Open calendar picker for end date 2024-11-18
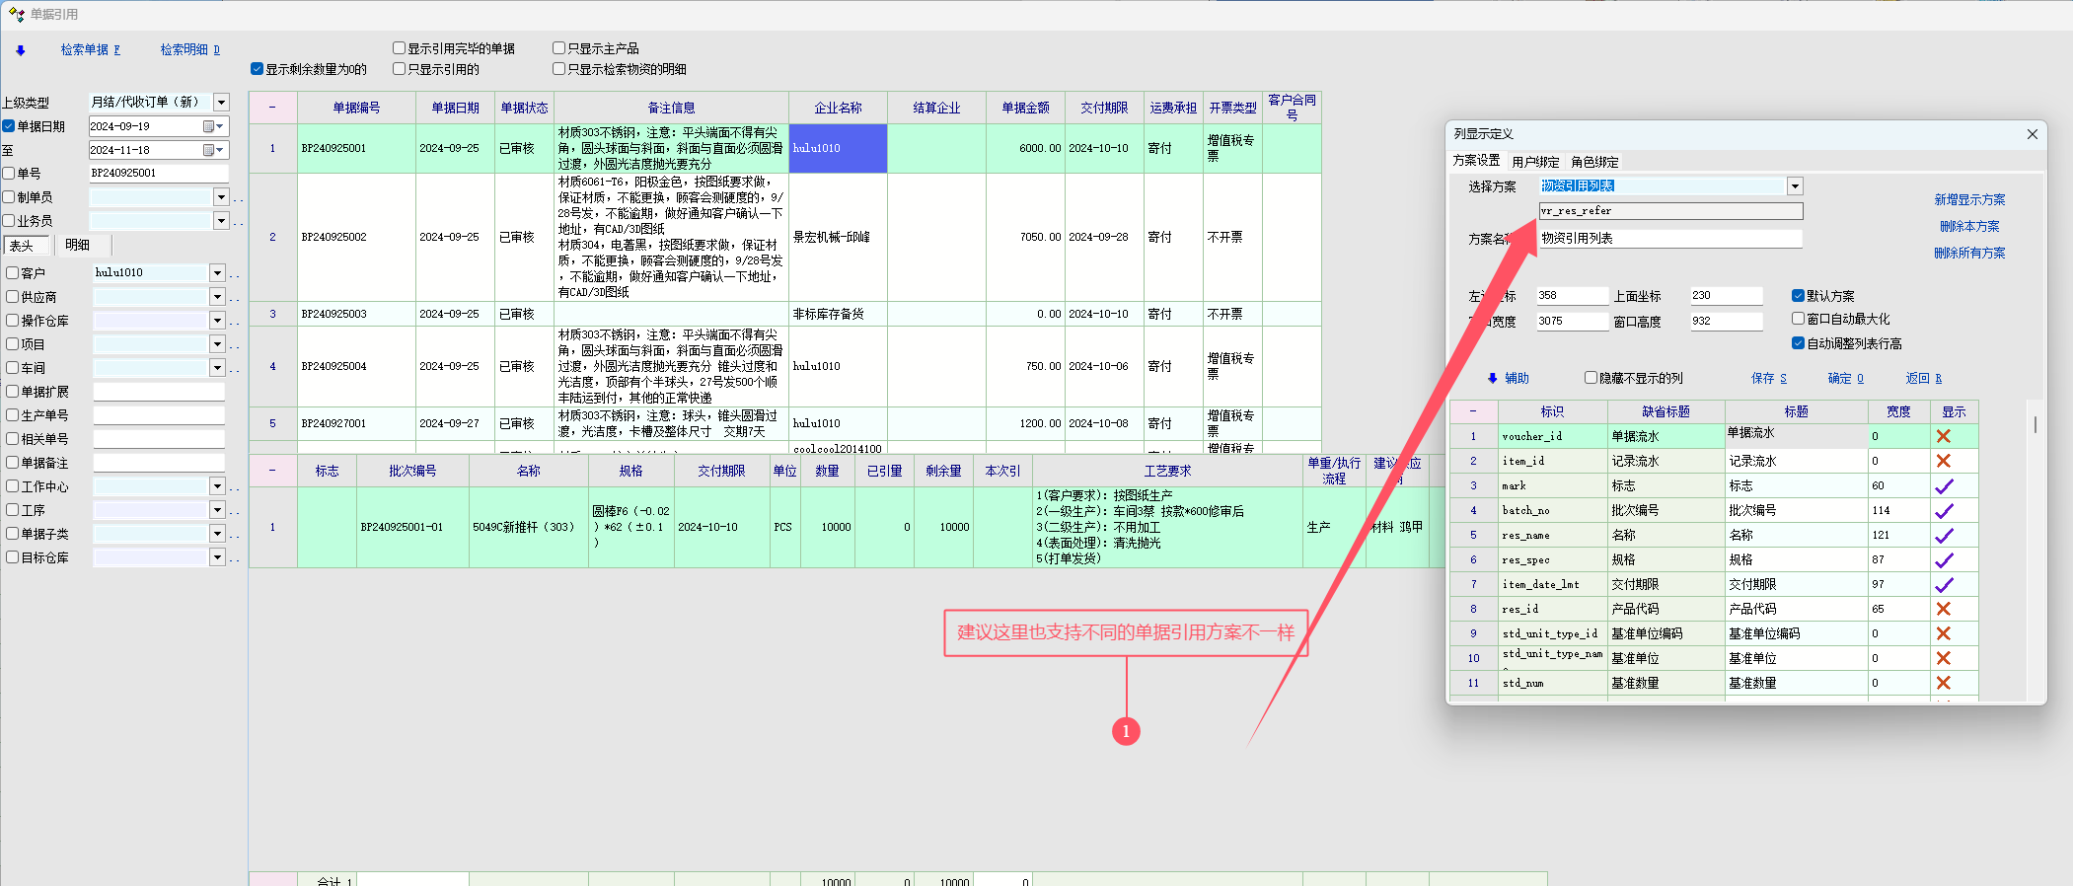The width and height of the screenshot is (2073, 886). click(x=209, y=150)
